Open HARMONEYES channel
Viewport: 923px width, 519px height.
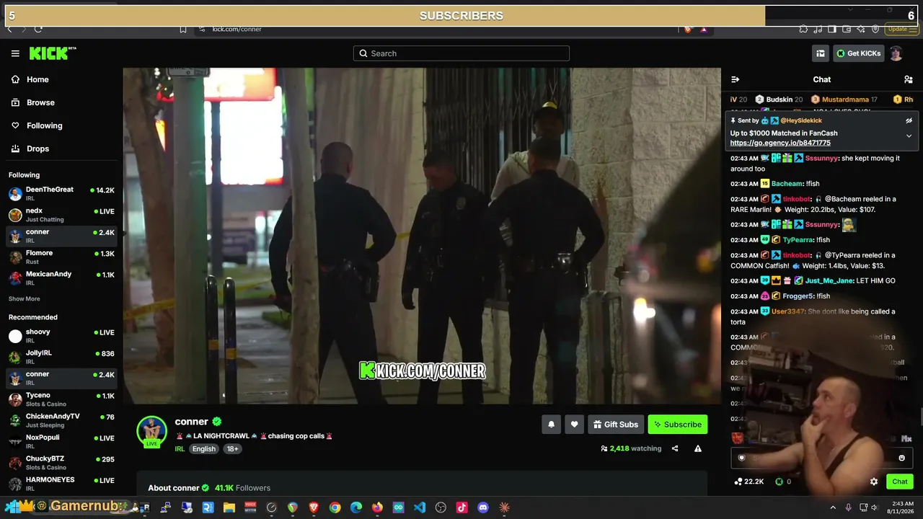coord(61,484)
